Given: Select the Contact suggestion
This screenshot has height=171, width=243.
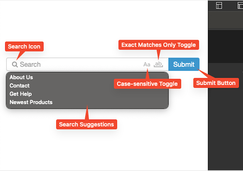Looking at the screenshot, I should pyautogui.click(x=19, y=85).
